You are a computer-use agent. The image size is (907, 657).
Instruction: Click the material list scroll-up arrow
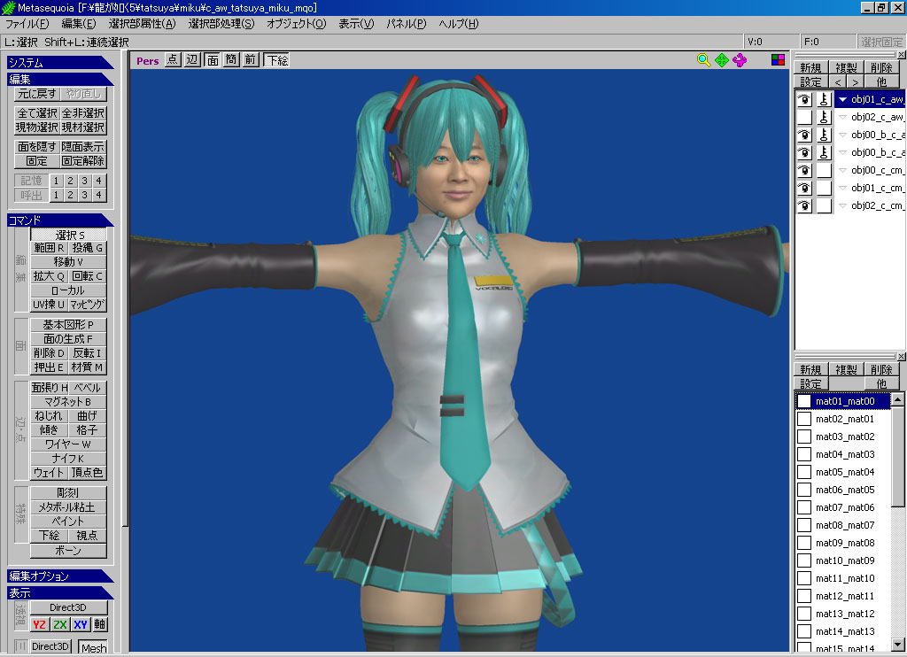coord(897,399)
